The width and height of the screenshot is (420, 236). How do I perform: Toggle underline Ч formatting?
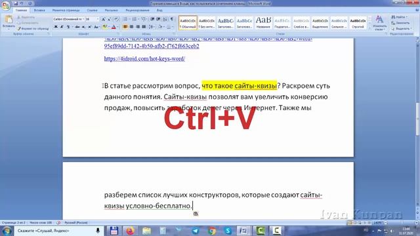68,27
